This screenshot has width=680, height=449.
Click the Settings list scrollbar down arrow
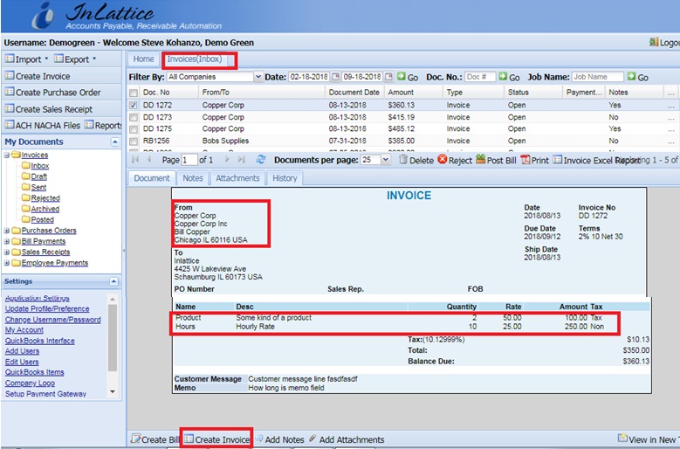click(113, 391)
